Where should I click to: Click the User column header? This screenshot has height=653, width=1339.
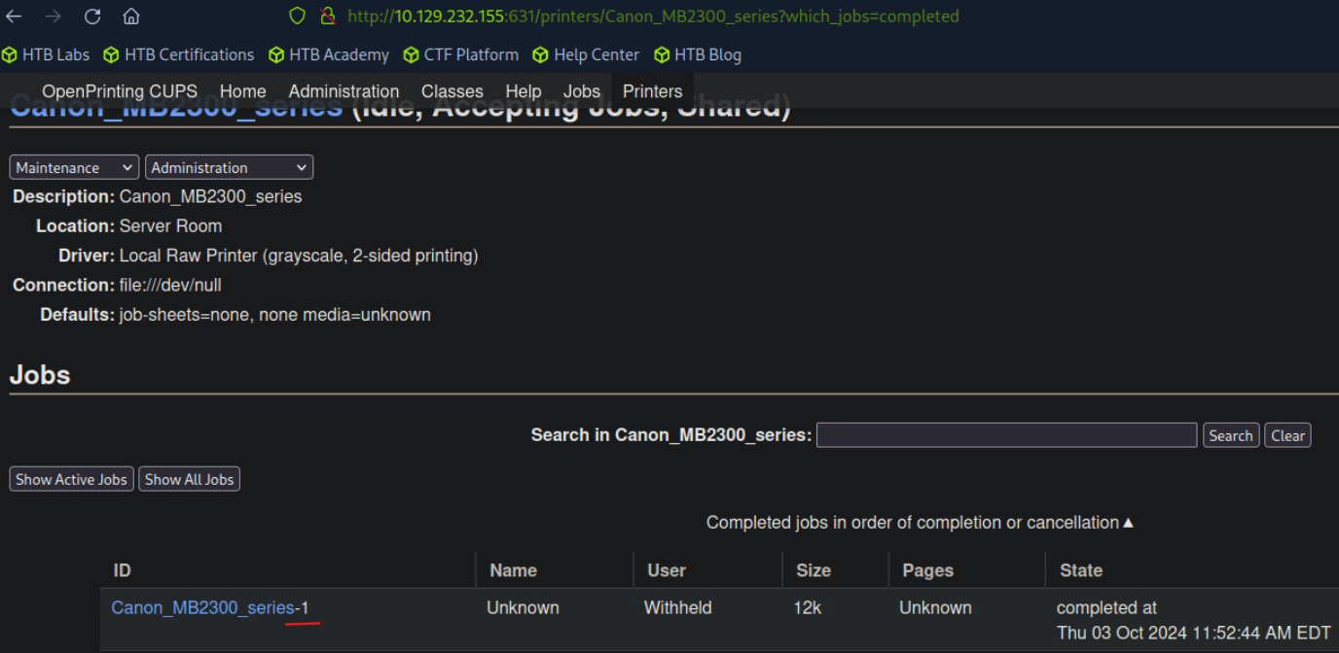pyautogui.click(x=667, y=570)
